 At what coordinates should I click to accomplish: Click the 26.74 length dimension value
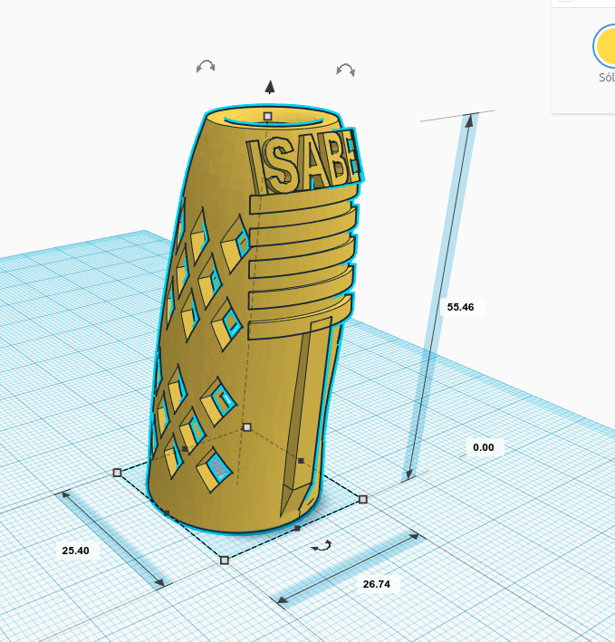click(x=377, y=584)
